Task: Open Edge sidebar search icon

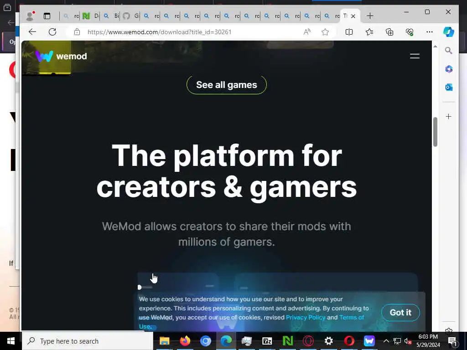Action: (x=449, y=51)
